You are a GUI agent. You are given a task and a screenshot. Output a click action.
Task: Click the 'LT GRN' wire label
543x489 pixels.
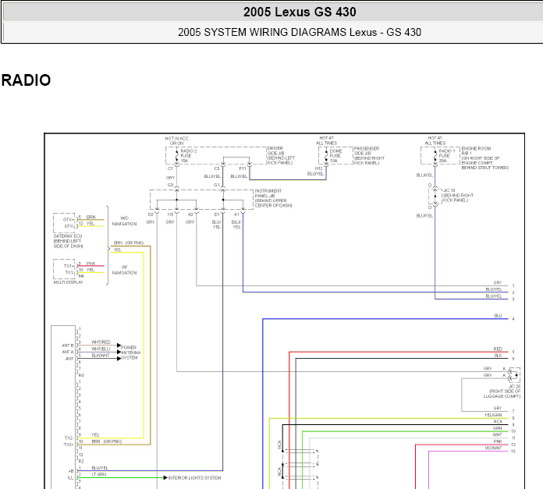99,474
